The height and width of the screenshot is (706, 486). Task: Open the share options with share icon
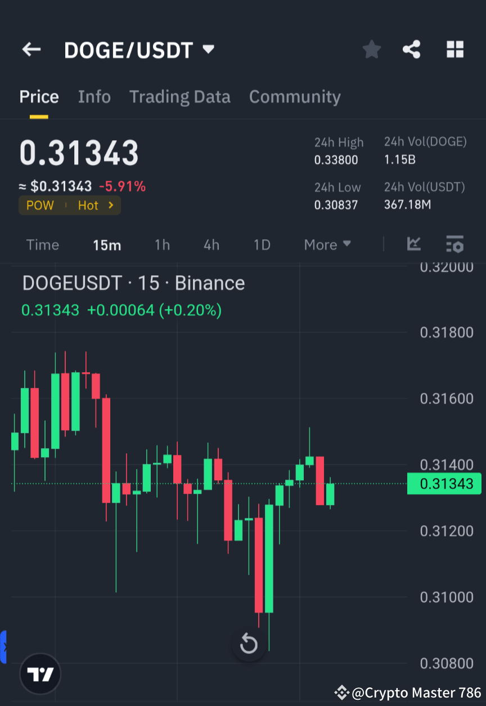412,49
